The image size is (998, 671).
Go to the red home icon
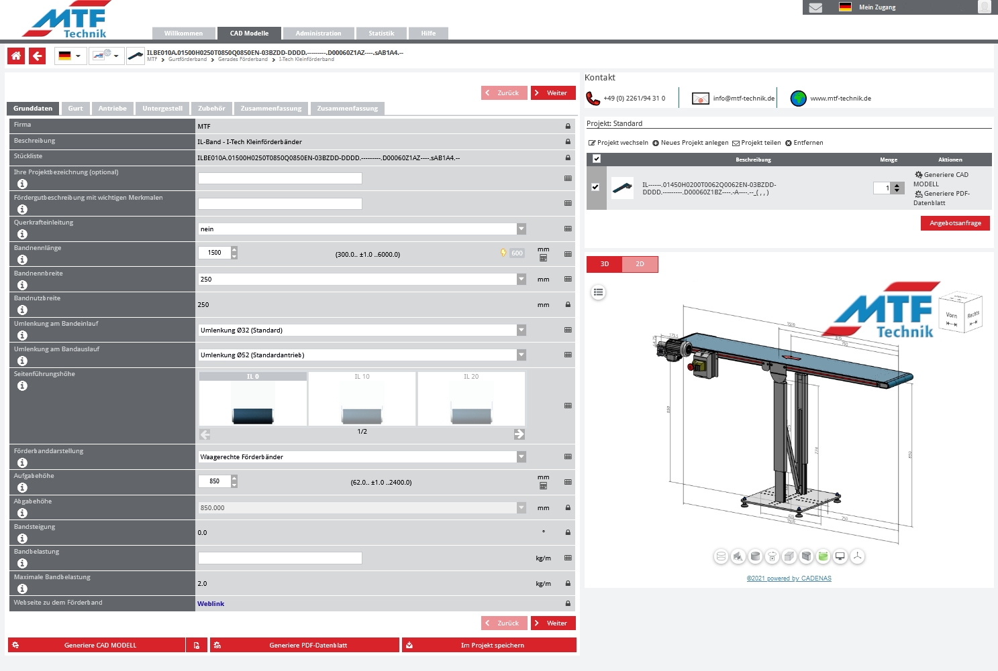[x=16, y=56]
